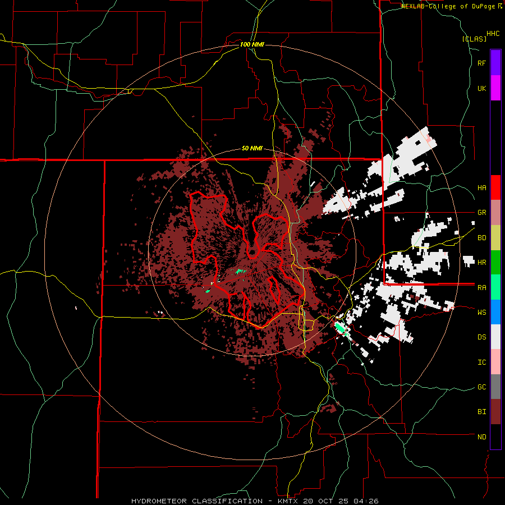Click the HR legend label
The width and height of the screenshot is (505, 505).
(481, 263)
